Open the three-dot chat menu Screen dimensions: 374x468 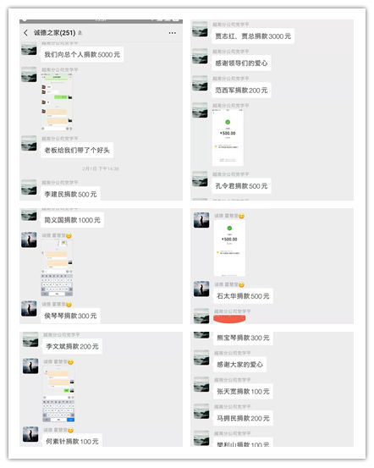[173, 33]
